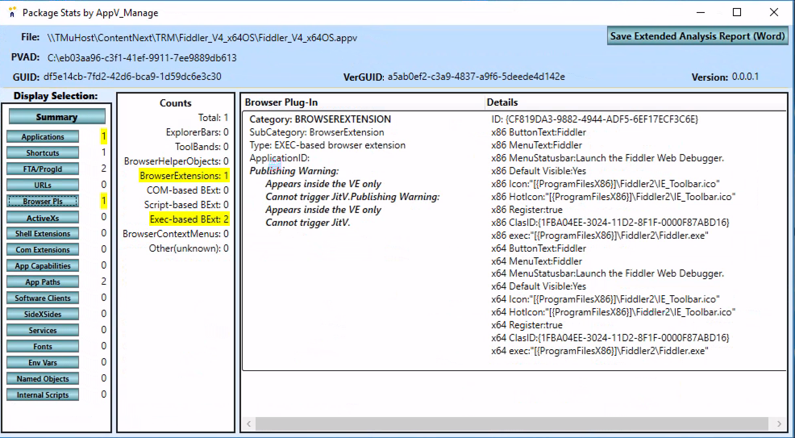Select the 'Exec-based BExt: 2' count
Viewport: 795px width, 438px height.
point(189,219)
